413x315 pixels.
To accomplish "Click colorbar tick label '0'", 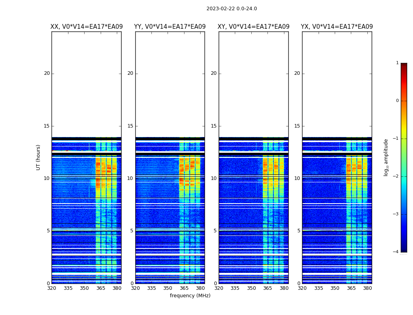I will pos(397,101).
